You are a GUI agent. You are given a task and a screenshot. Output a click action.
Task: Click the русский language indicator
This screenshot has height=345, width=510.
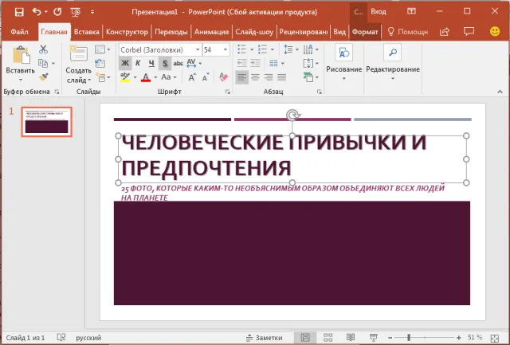[88, 338]
